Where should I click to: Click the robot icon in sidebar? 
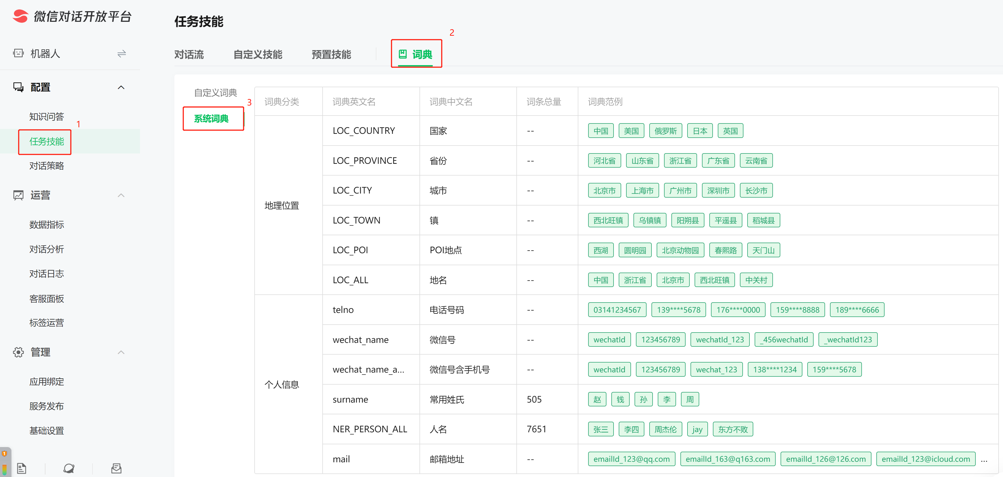tap(18, 53)
